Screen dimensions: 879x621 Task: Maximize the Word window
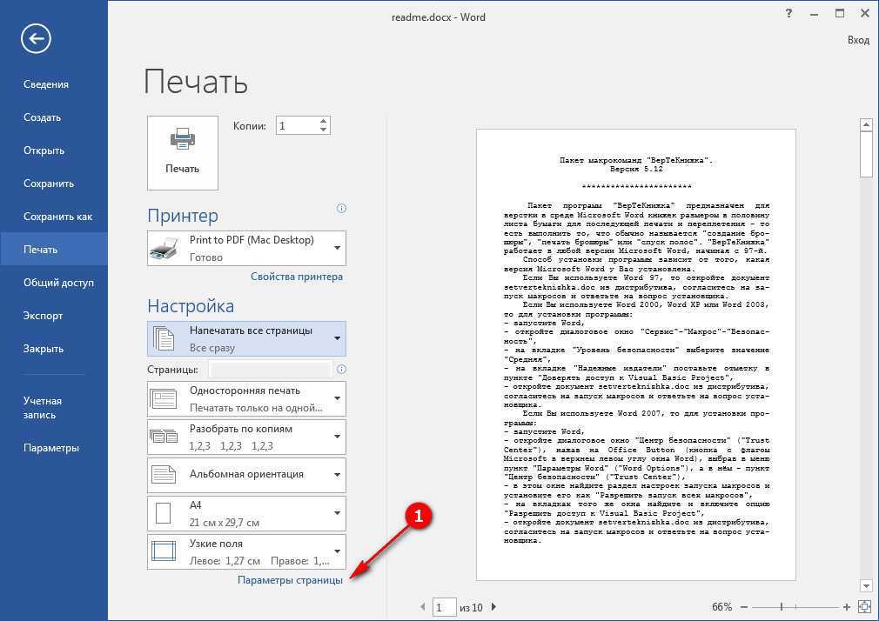(x=839, y=13)
